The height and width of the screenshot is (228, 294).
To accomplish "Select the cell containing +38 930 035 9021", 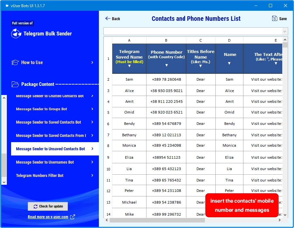I will point(166,91).
